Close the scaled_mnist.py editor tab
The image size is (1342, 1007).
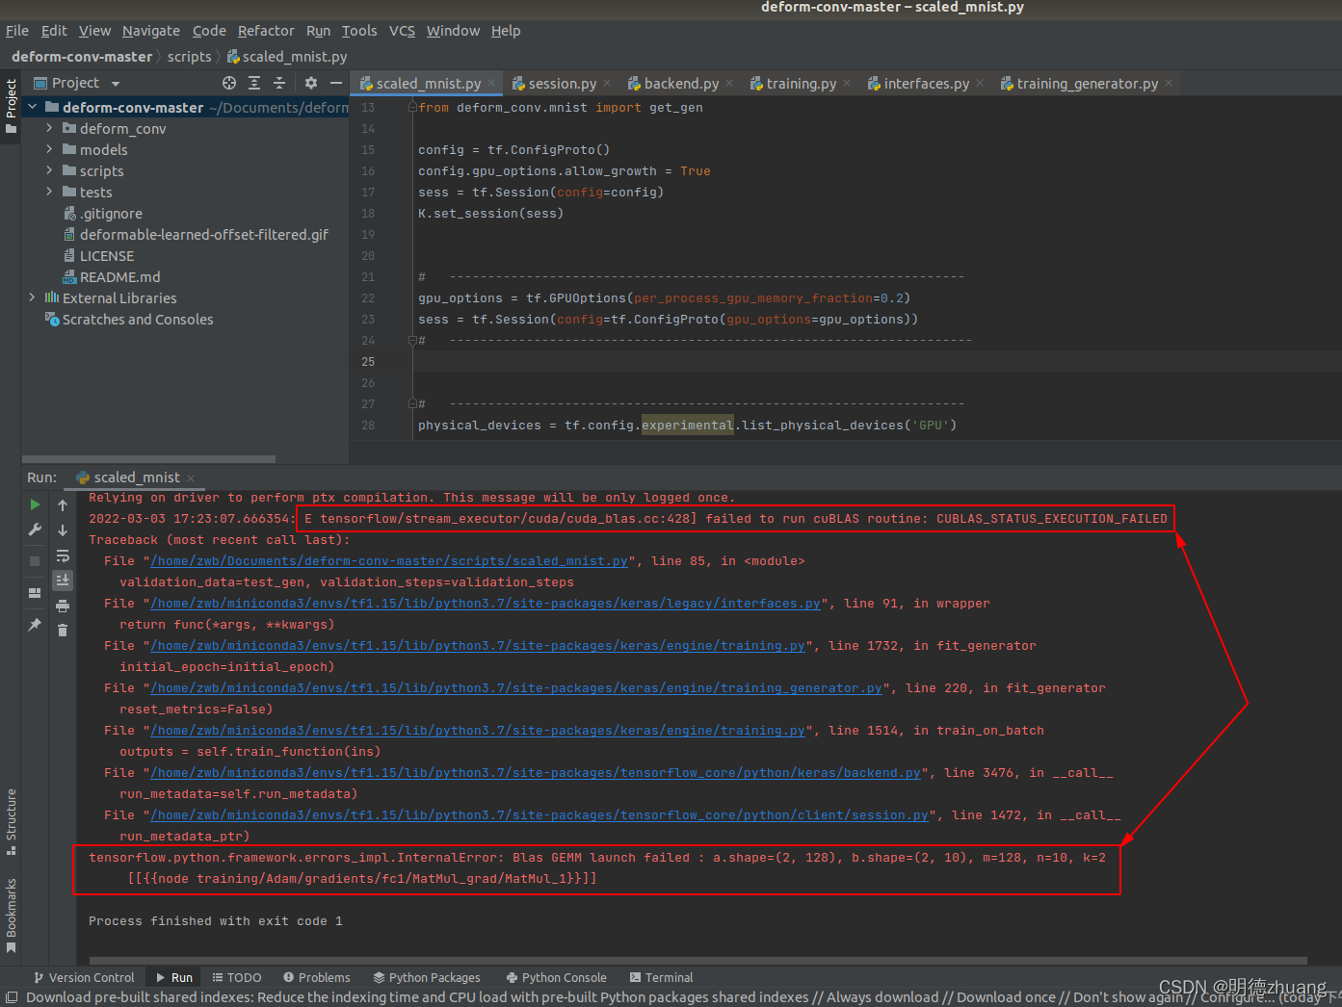click(491, 84)
